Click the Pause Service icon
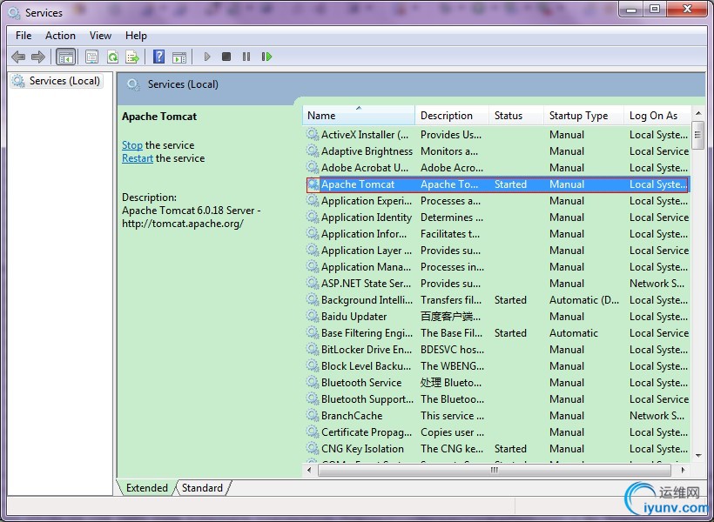The width and height of the screenshot is (714, 522). (246, 57)
